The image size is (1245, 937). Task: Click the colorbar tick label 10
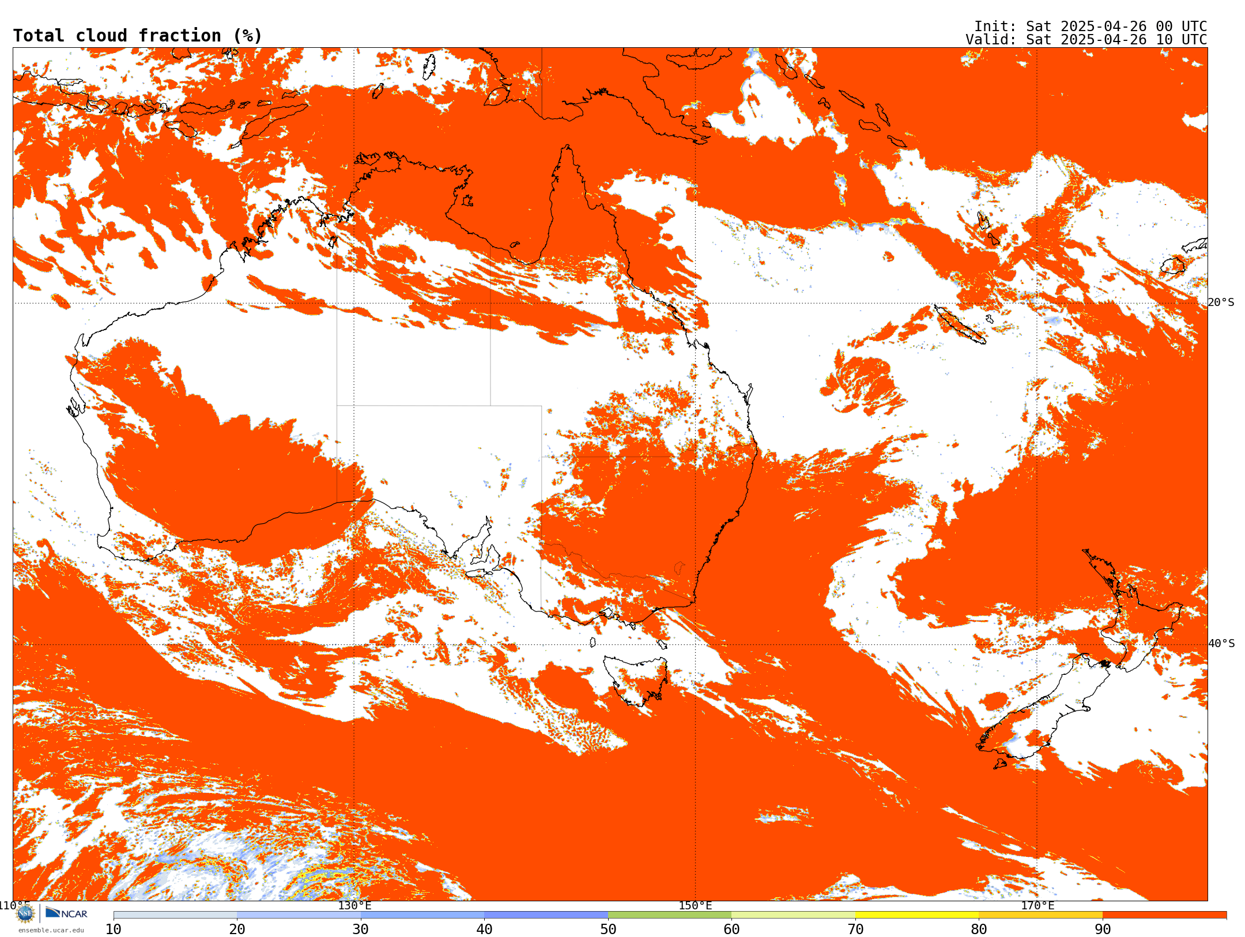pos(114,930)
